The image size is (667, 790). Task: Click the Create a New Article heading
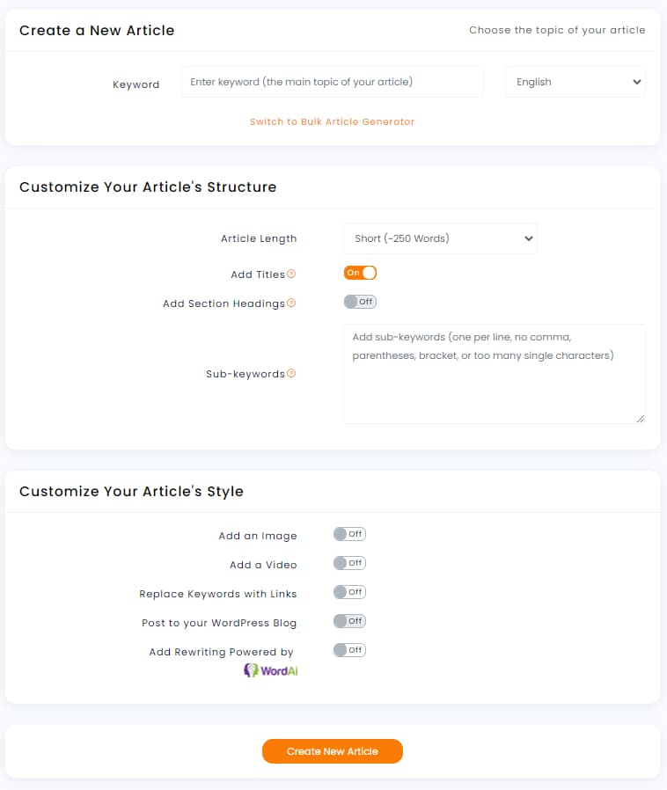coord(97,31)
